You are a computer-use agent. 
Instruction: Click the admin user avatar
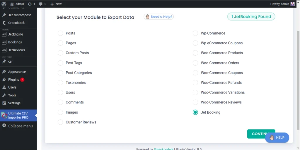292,4
